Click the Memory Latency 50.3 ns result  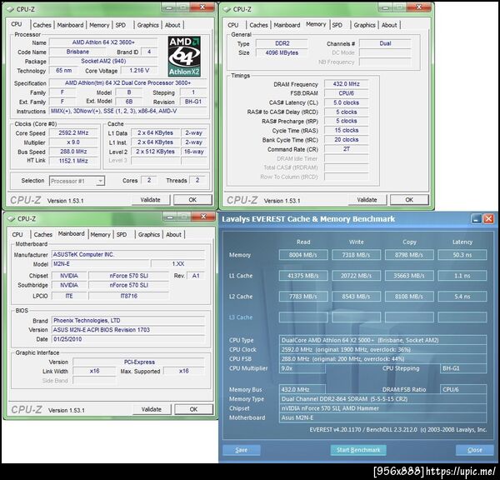[462, 255]
